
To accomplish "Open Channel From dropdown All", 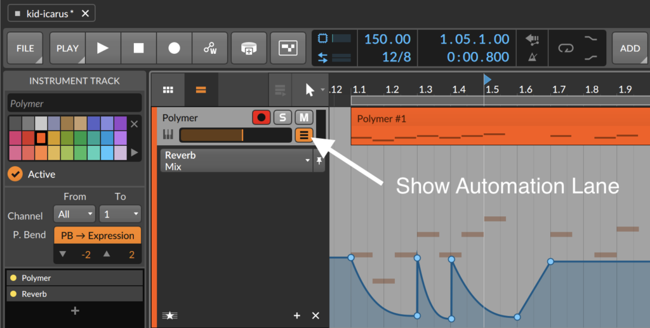I will 75,214.
